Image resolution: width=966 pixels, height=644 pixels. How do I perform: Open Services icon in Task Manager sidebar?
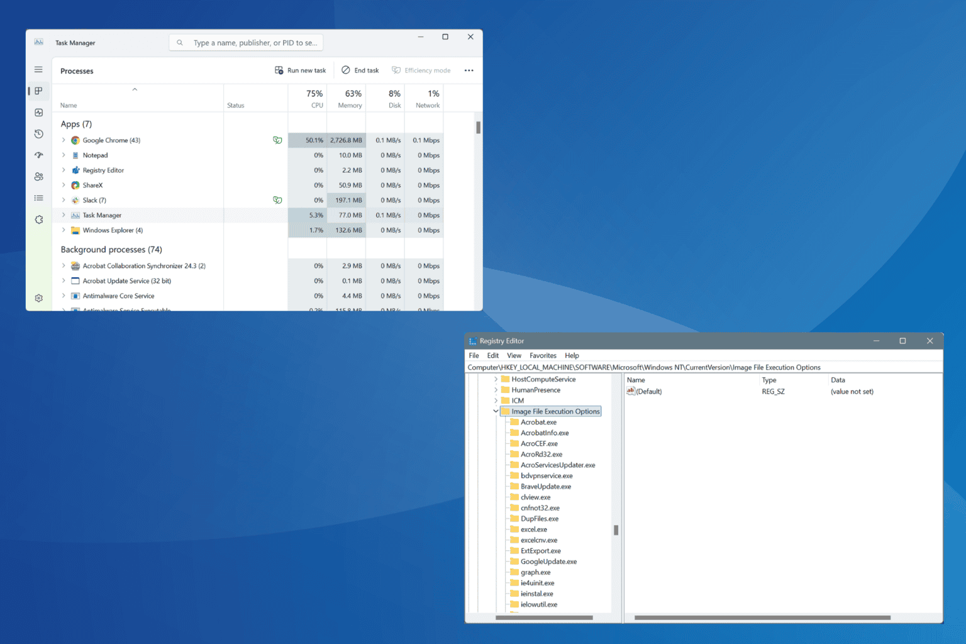tap(38, 219)
